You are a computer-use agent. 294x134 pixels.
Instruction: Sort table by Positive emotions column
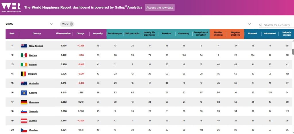218,34
